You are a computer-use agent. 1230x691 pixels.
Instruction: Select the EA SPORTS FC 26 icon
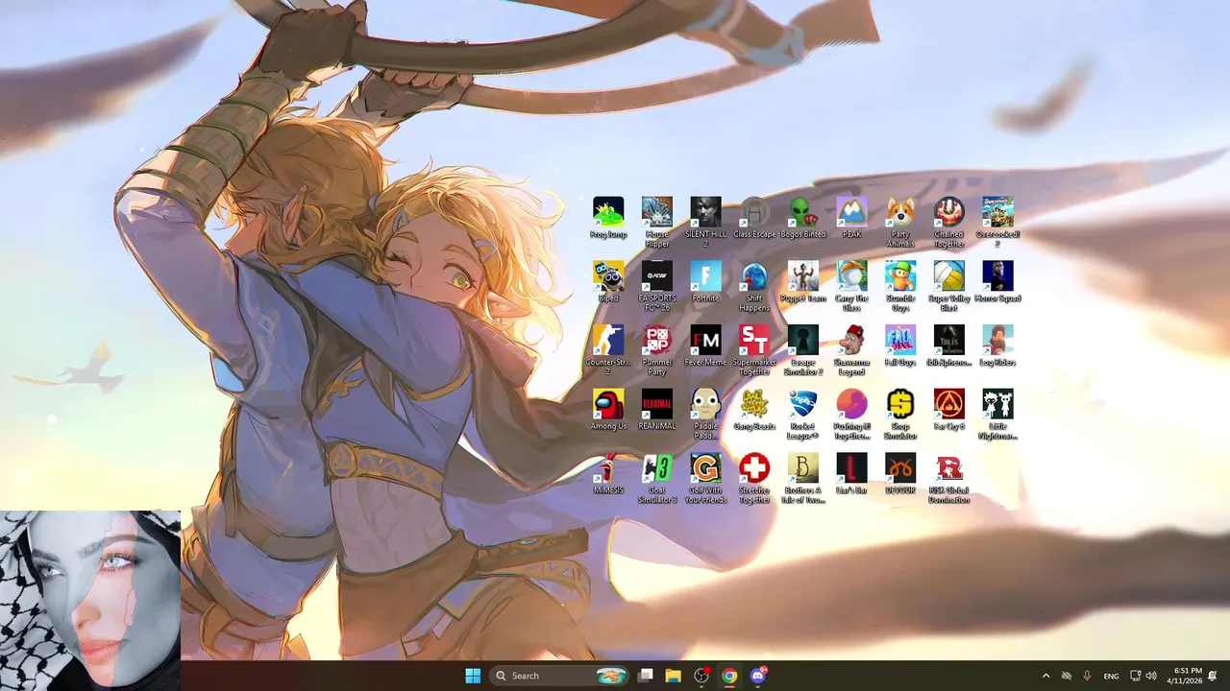click(x=657, y=286)
